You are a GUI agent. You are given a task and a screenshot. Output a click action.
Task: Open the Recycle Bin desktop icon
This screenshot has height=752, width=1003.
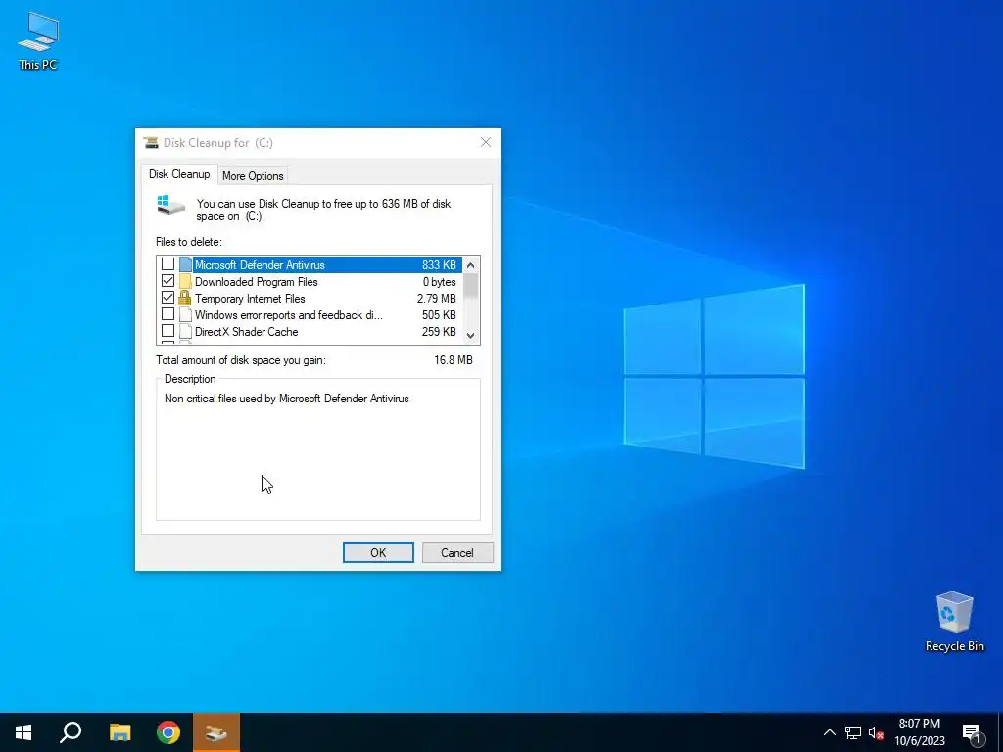[x=954, y=621]
